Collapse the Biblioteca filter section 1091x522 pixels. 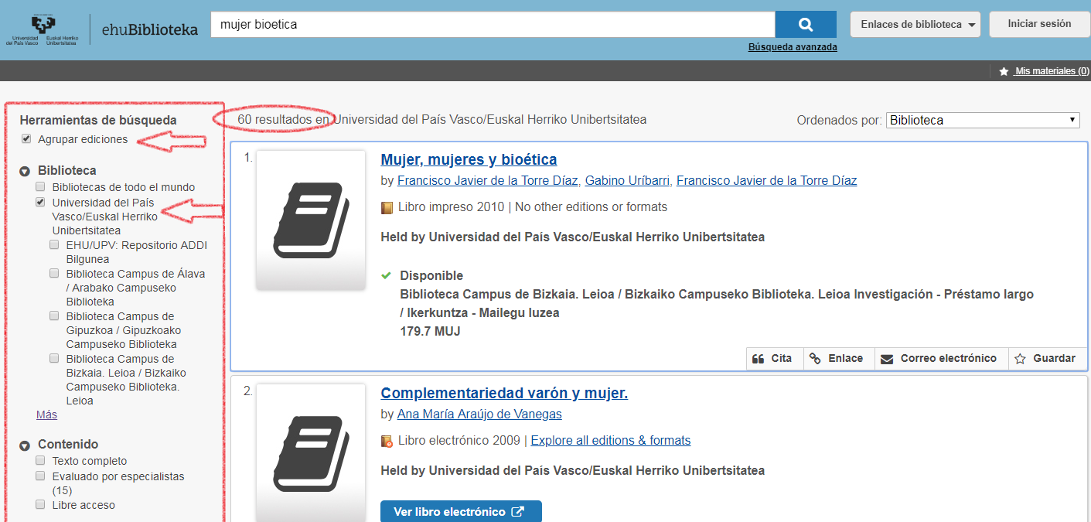(25, 171)
